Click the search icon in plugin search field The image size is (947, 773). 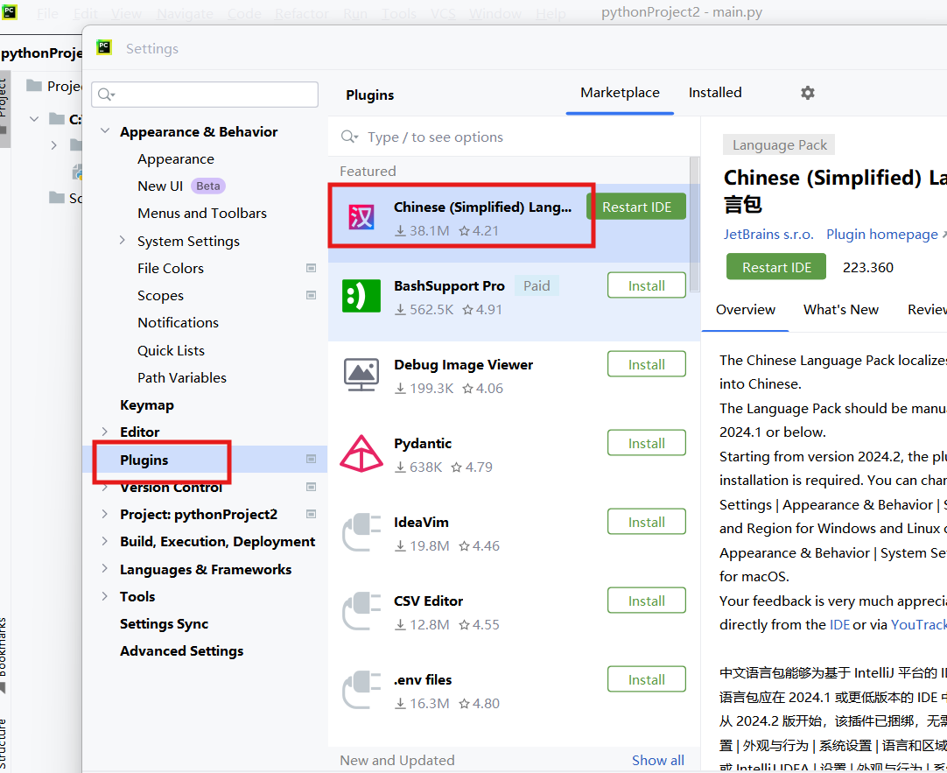click(349, 137)
